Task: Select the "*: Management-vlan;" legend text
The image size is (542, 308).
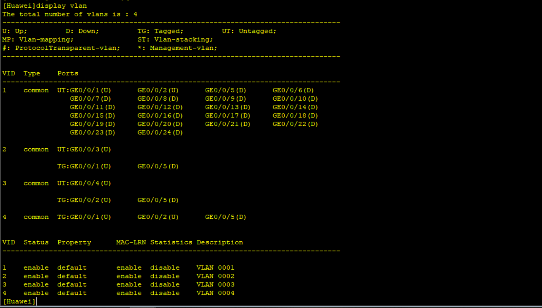Action: tap(177, 48)
